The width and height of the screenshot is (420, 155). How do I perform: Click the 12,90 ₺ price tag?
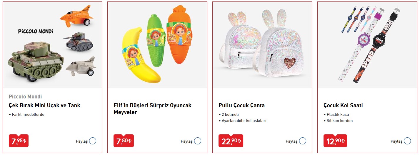coord(335,141)
